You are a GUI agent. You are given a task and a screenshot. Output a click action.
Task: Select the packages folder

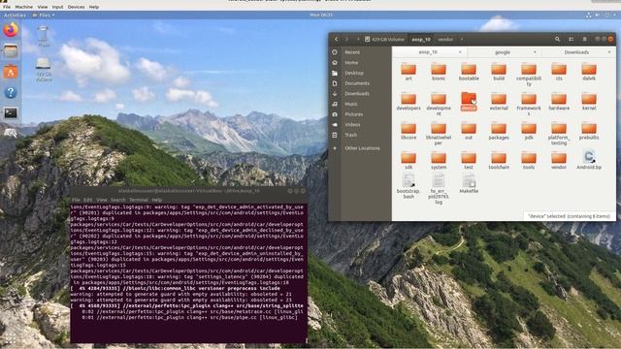coord(499,131)
